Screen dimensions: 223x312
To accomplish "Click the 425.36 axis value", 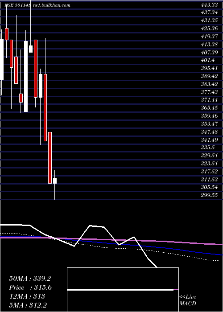I will click(x=209, y=29).
